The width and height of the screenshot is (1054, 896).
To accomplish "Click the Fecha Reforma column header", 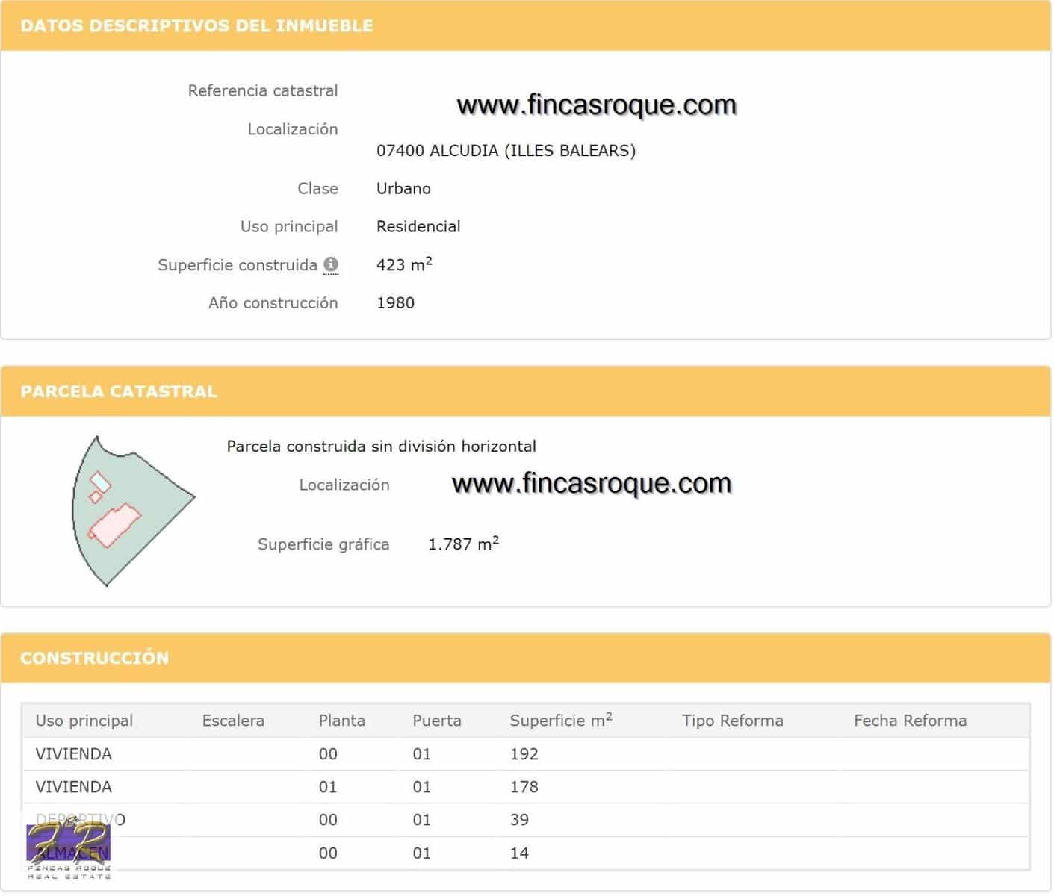I will point(910,721).
